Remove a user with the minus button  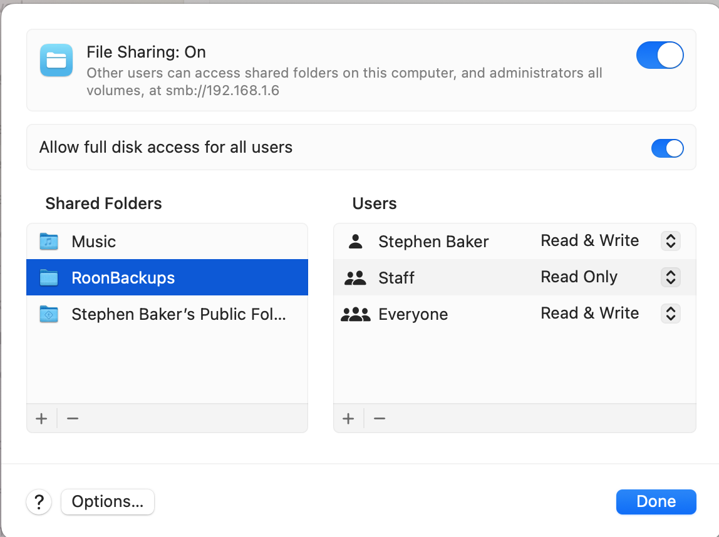coord(379,418)
